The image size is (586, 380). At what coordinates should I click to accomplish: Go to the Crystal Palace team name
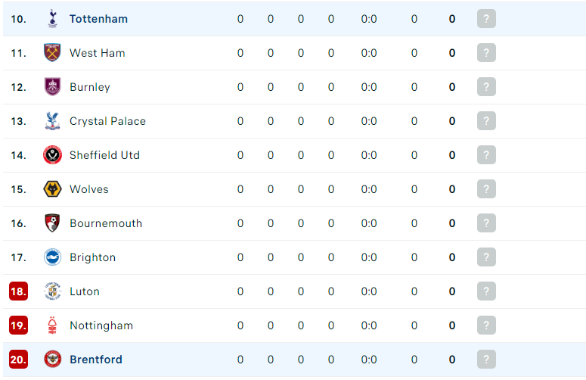(107, 121)
